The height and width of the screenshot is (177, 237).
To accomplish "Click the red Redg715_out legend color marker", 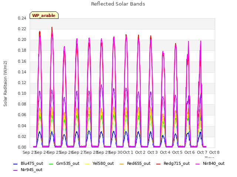I will pyautogui.click(x=158, y=164).
